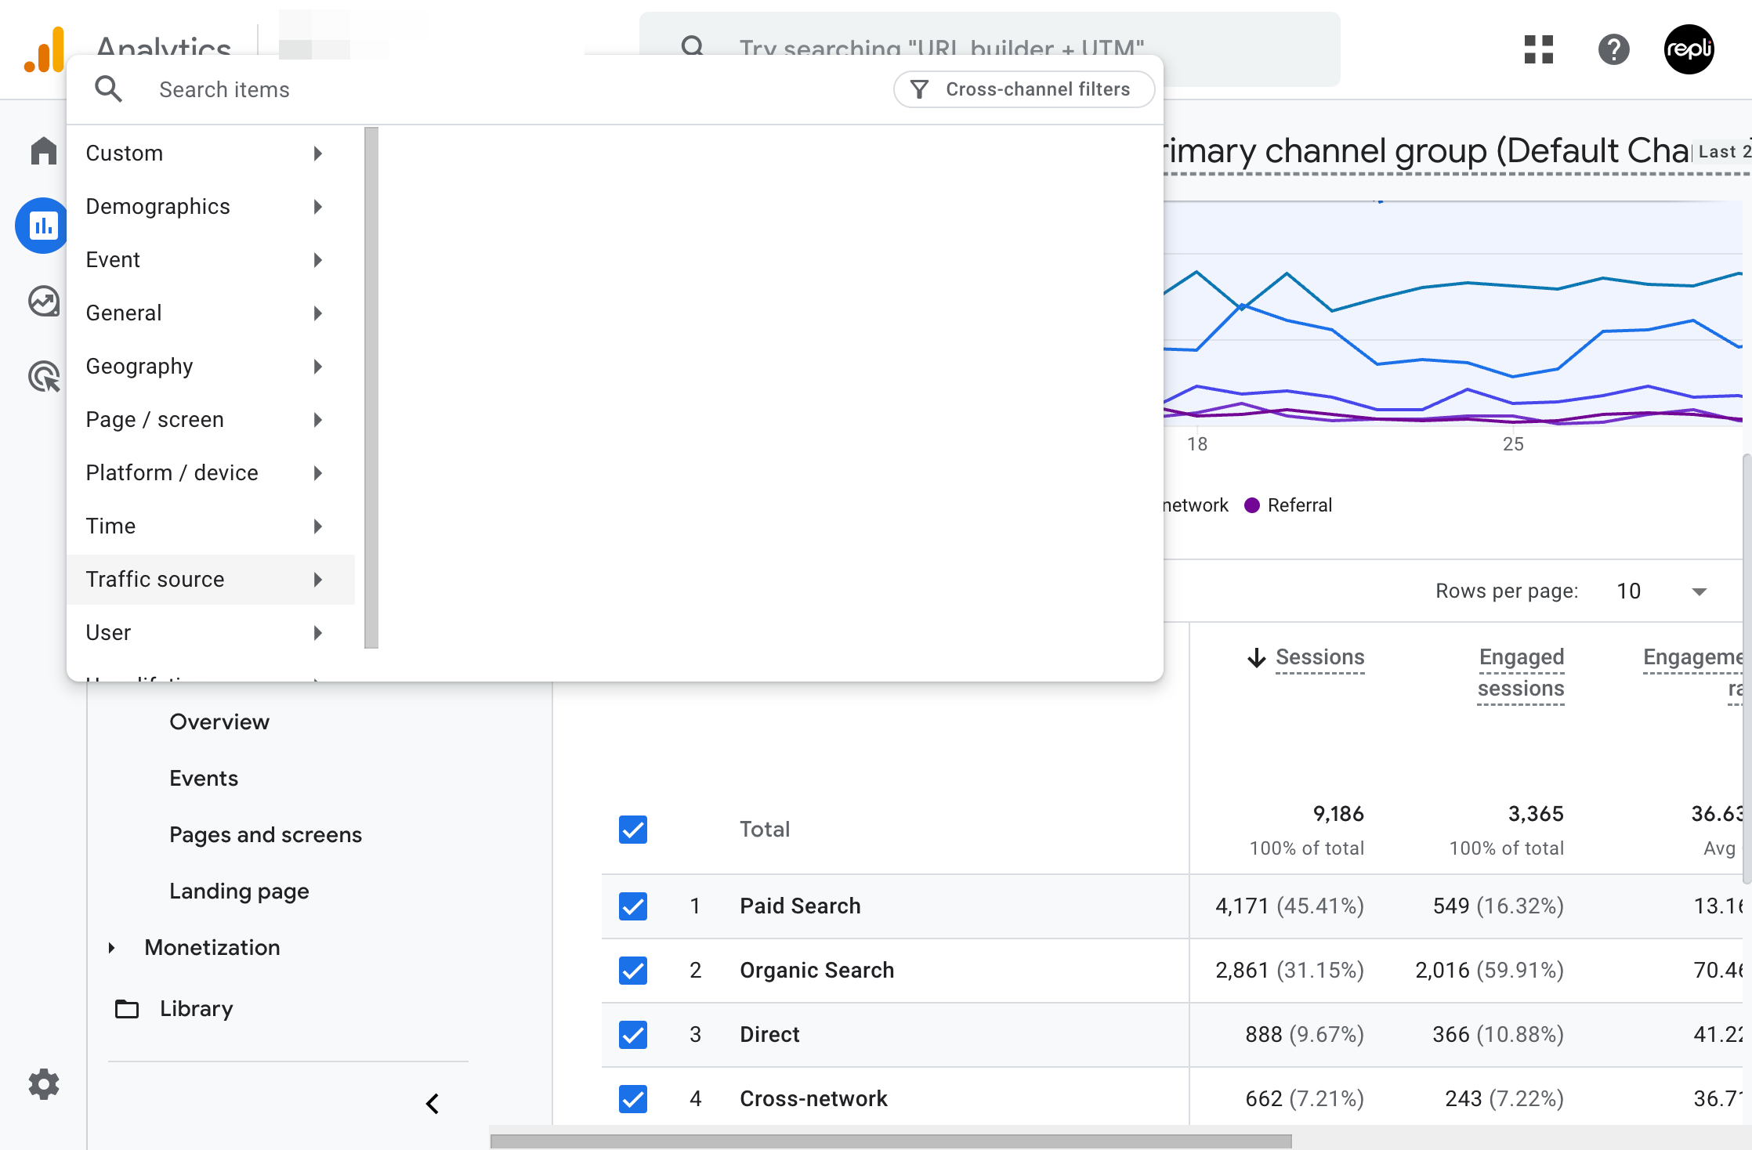Uncheck the Paid Search row checkbox
This screenshot has height=1150, width=1752.
633,906
